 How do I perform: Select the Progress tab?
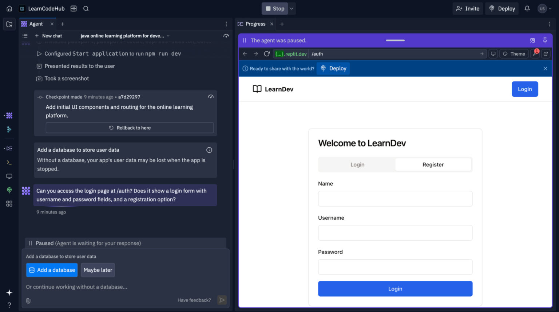tap(255, 24)
